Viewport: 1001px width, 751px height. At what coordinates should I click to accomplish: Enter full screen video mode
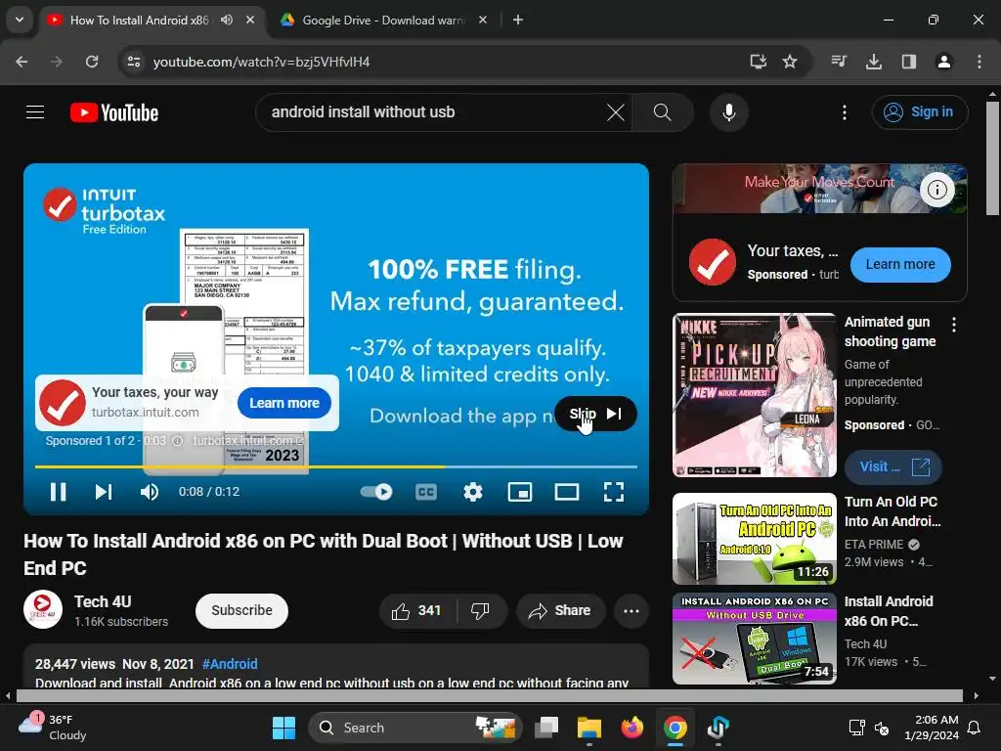tap(614, 492)
